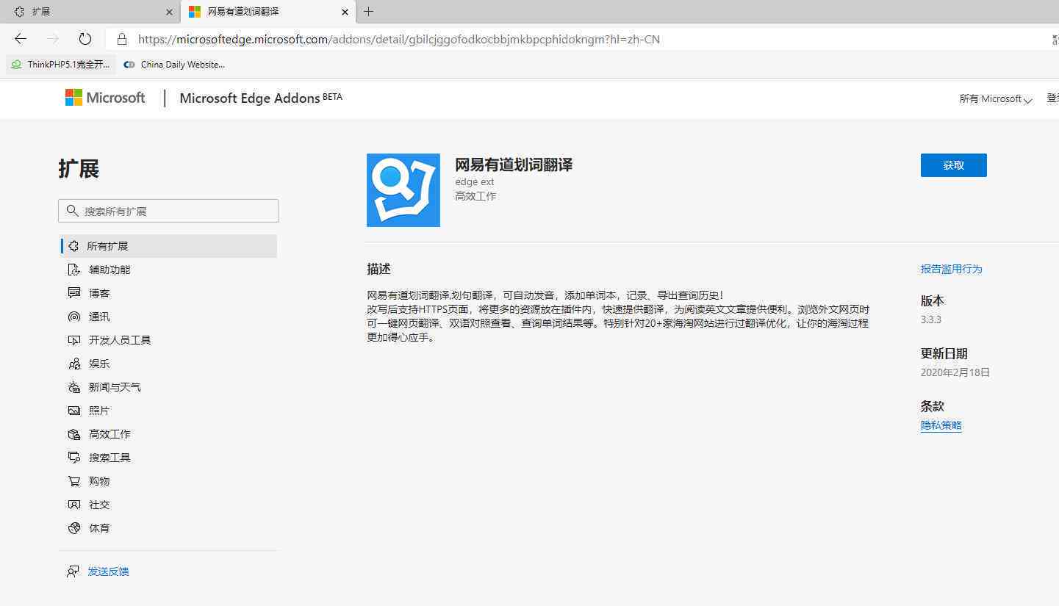
Task: Select the 博客 category label
Action: (x=99, y=293)
